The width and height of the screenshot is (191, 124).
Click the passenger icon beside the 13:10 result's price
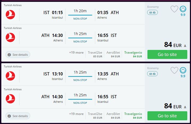click(185, 107)
